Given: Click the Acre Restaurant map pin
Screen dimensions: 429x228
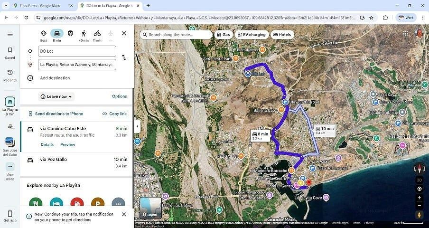Looking at the screenshot, I should (235, 58).
